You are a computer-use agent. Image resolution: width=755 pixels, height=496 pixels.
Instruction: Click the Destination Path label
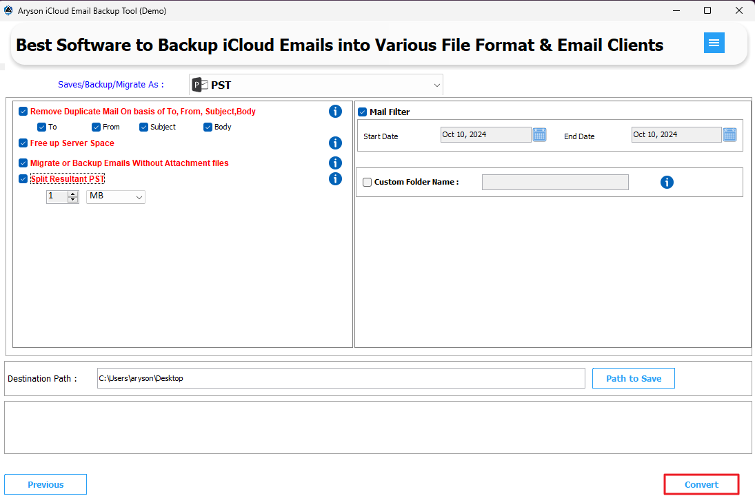tap(42, 379)
